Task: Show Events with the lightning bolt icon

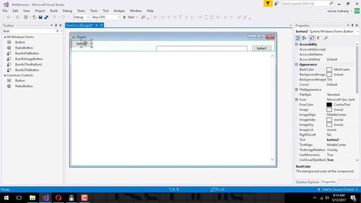Action: (318, 38)
